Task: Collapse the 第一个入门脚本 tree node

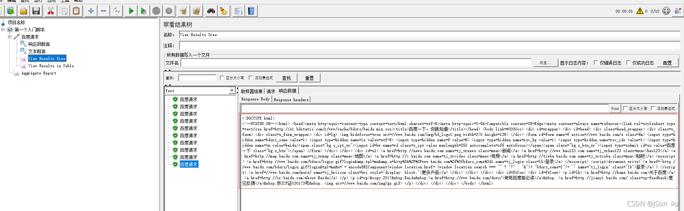Action: pos(3,30)
